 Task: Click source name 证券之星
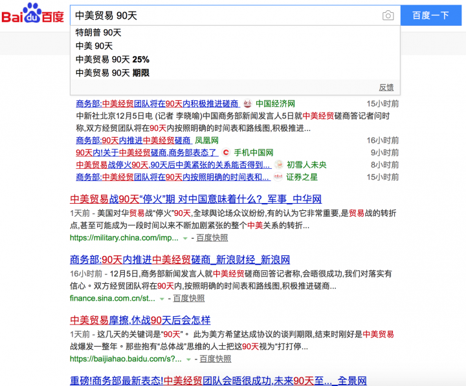coord(302,177)
